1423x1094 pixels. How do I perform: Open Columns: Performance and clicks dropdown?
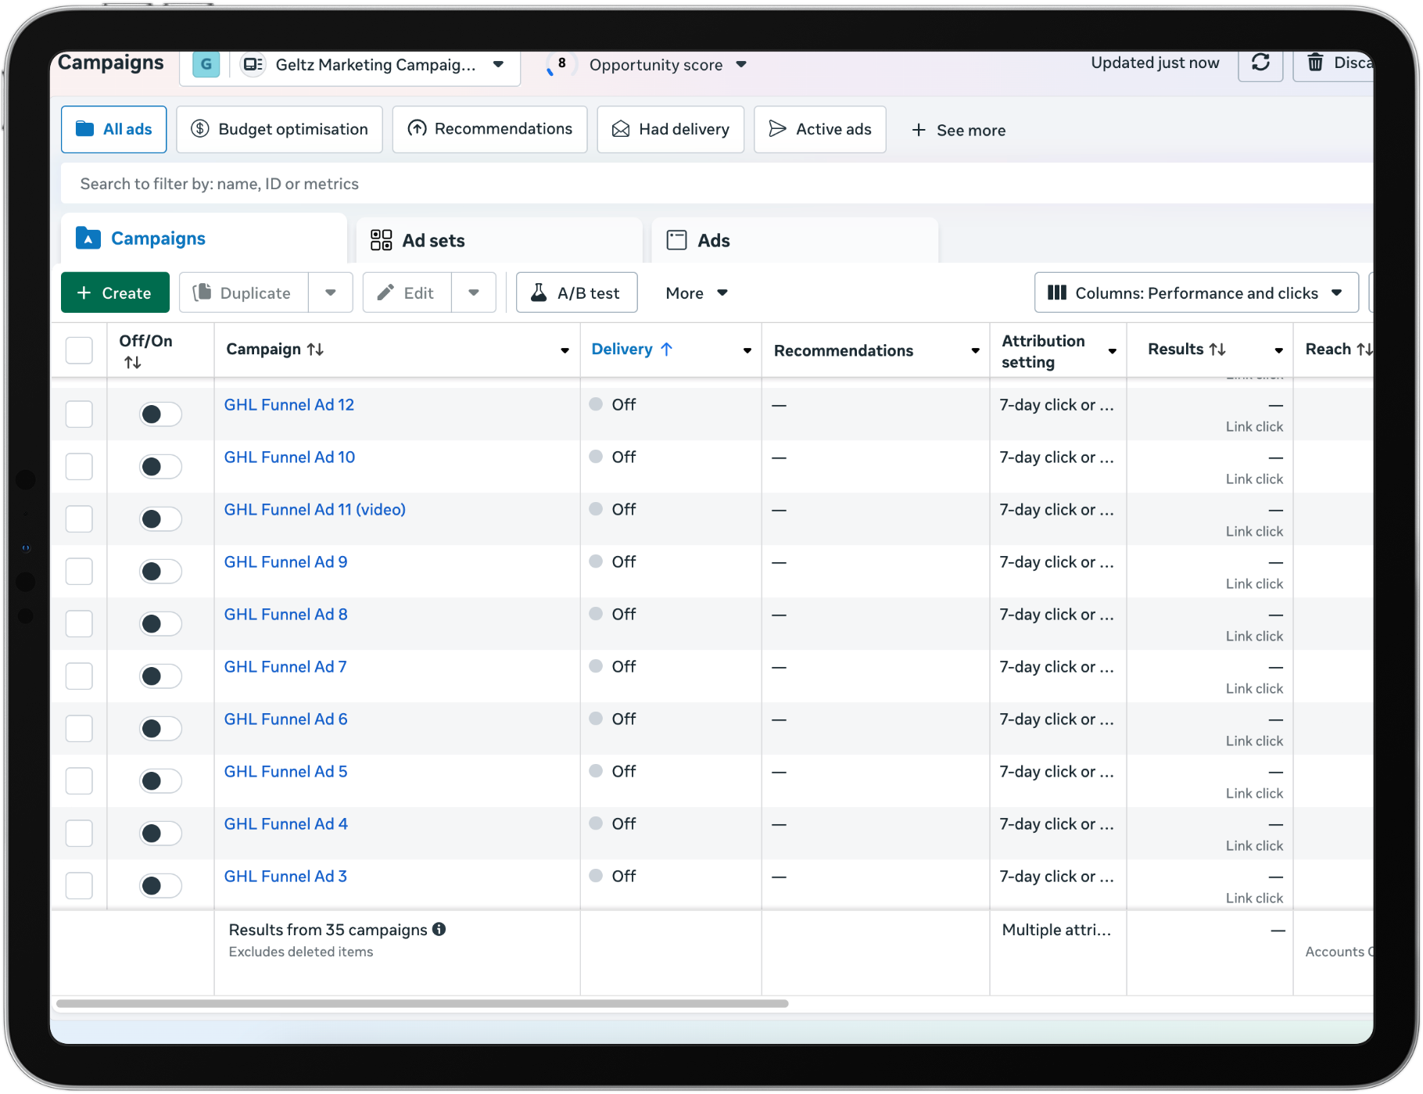[x=1195, y=293]
